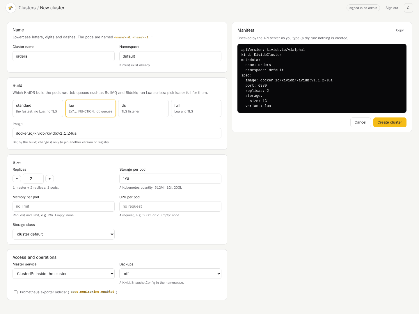Click the Replicas count field
The image size is (419, 314).
pos(33,179)
